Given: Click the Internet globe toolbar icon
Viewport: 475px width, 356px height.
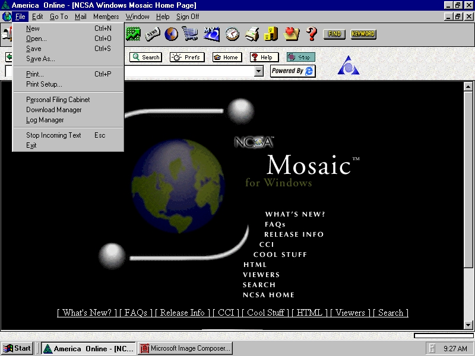Looking at the screenshot, I should point(172,34).
